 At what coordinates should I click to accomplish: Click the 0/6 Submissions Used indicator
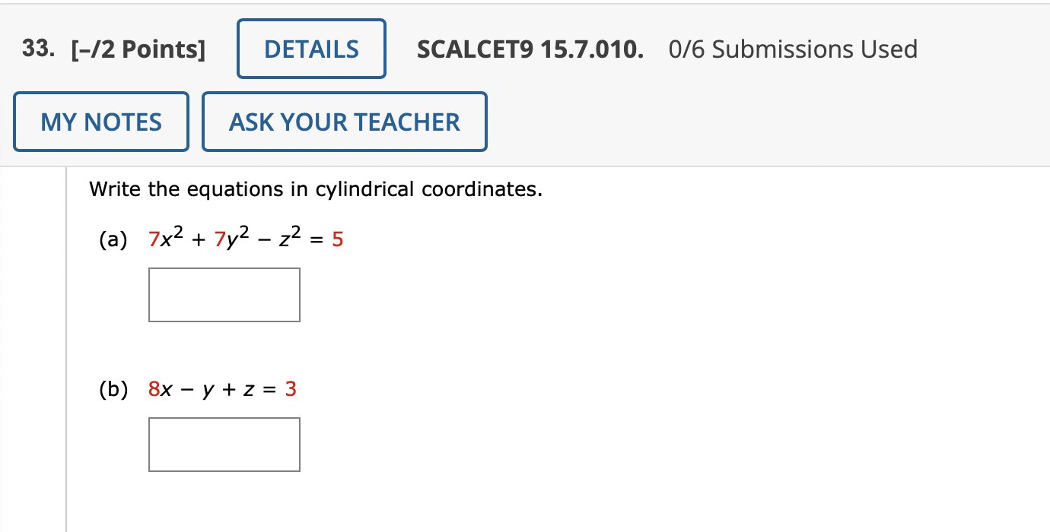[x=792, y=49]
